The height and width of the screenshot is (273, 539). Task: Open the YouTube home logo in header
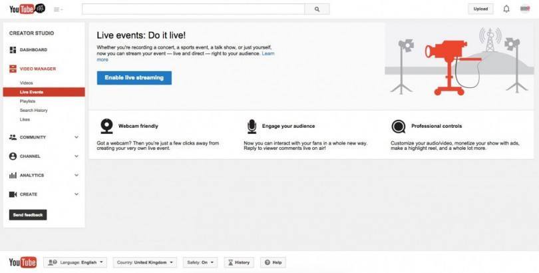[27, 9]
